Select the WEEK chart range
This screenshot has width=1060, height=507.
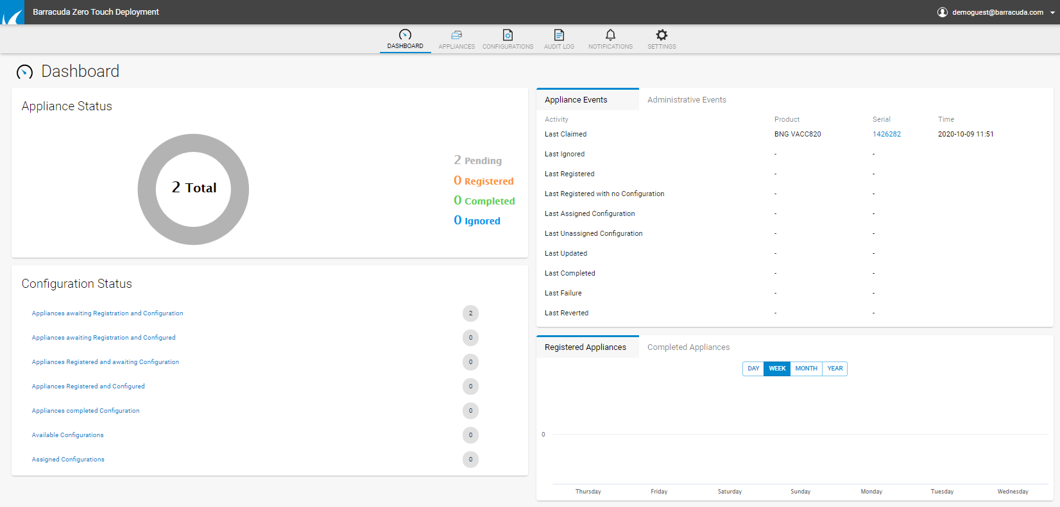coord(777,369)
